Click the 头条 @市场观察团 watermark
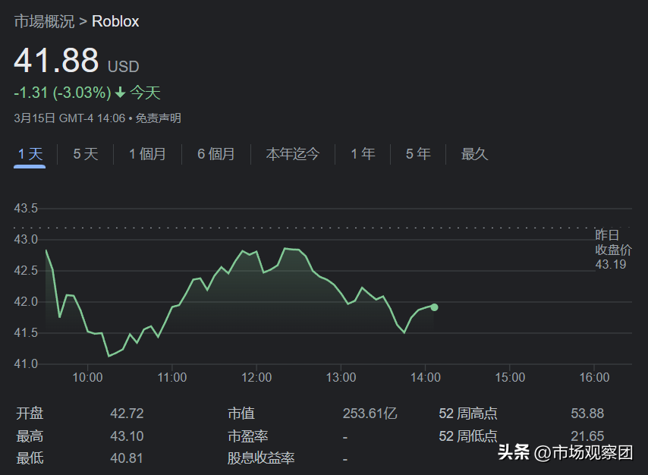 [565, 453]
